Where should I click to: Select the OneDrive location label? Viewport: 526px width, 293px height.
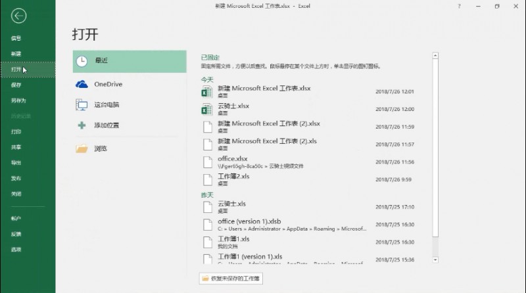[108, 84]
